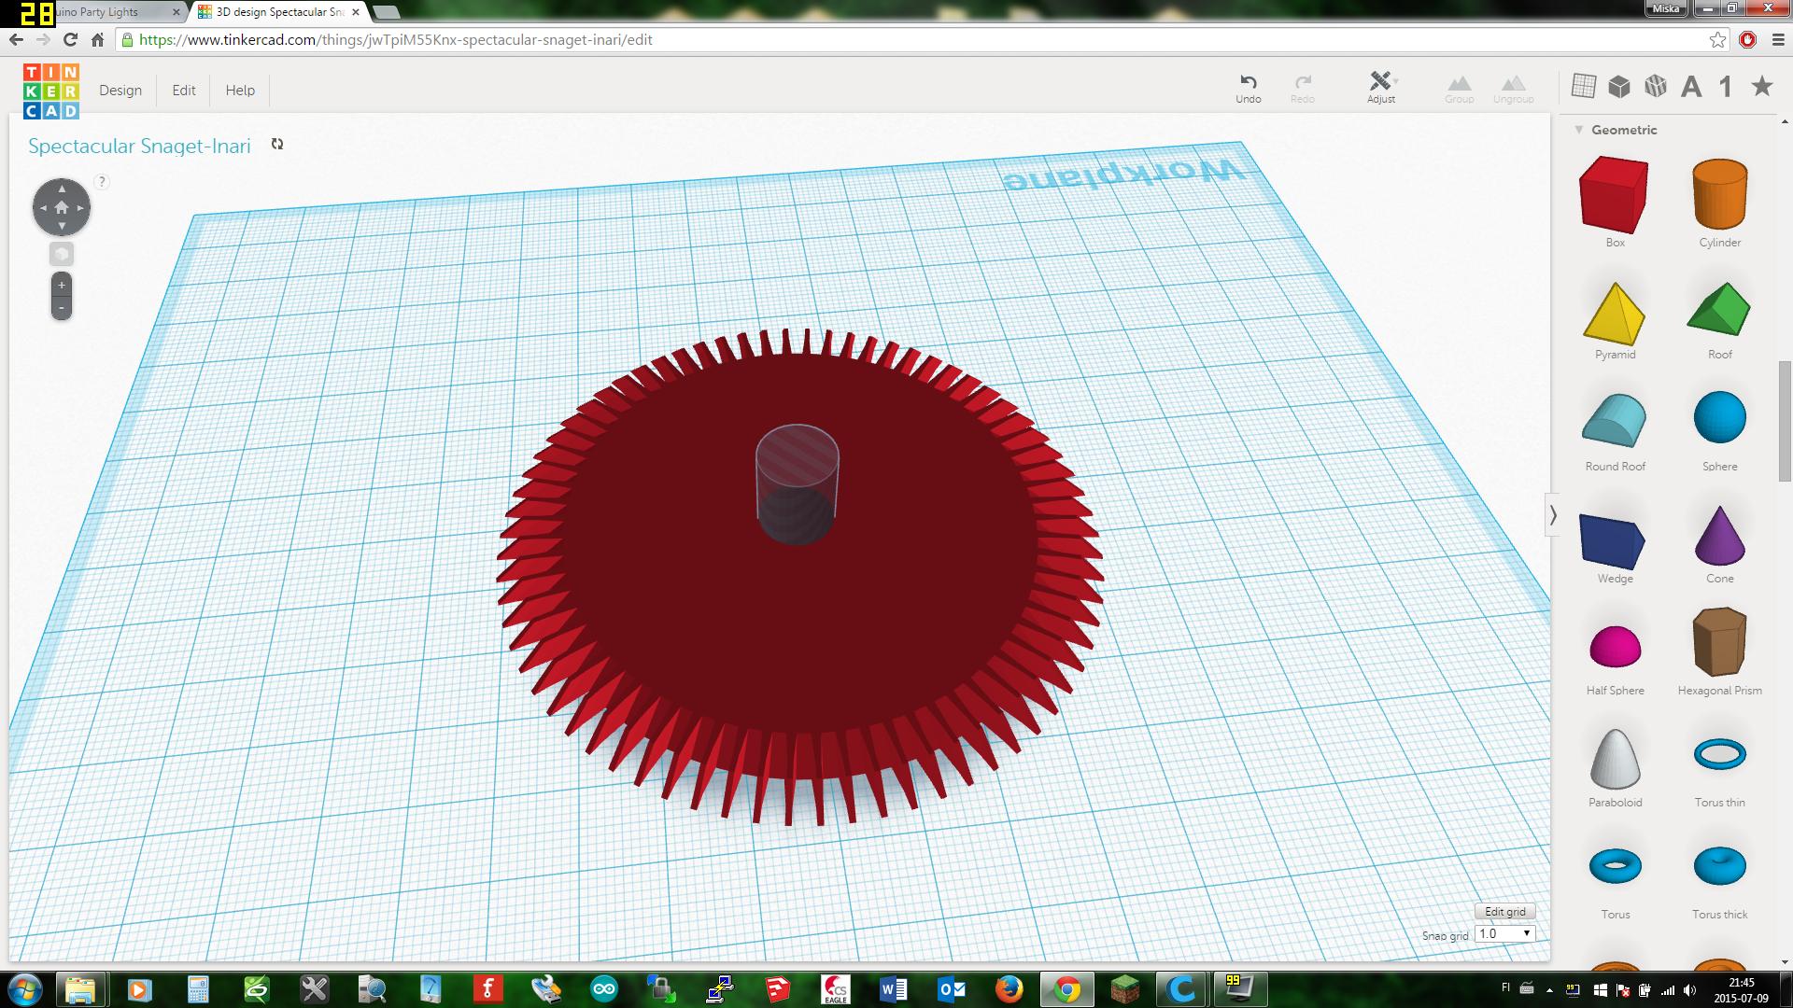Click the browser Back arrow

coord(16,40)
